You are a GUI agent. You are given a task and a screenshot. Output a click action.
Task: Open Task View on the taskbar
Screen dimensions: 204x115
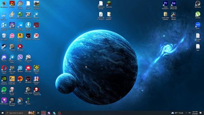tap(38, 113)
